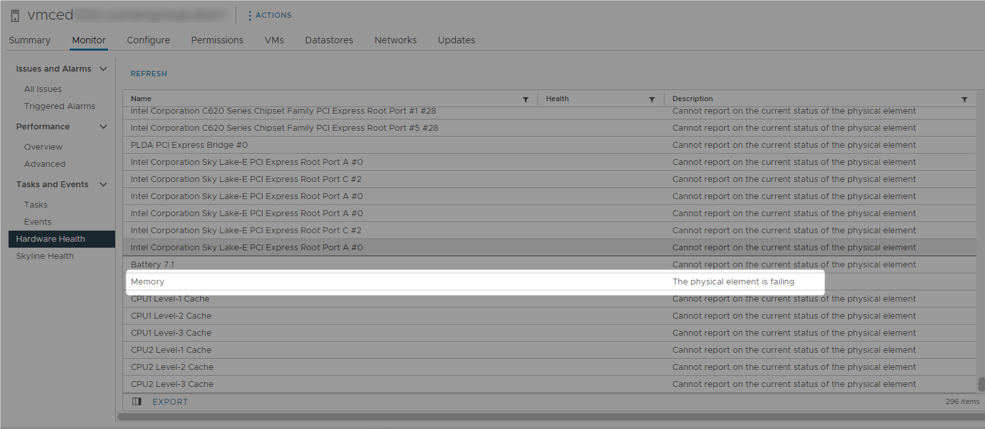Viewport: 985px width, 429px height.
Task: Collapse the Tasks and Events section
Action: point(103,185)
